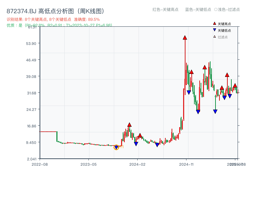This screenshot has width=264, height=198.
Task: Click first red high triangle near 16.86 in late 2023
Action: click(129, 125)
